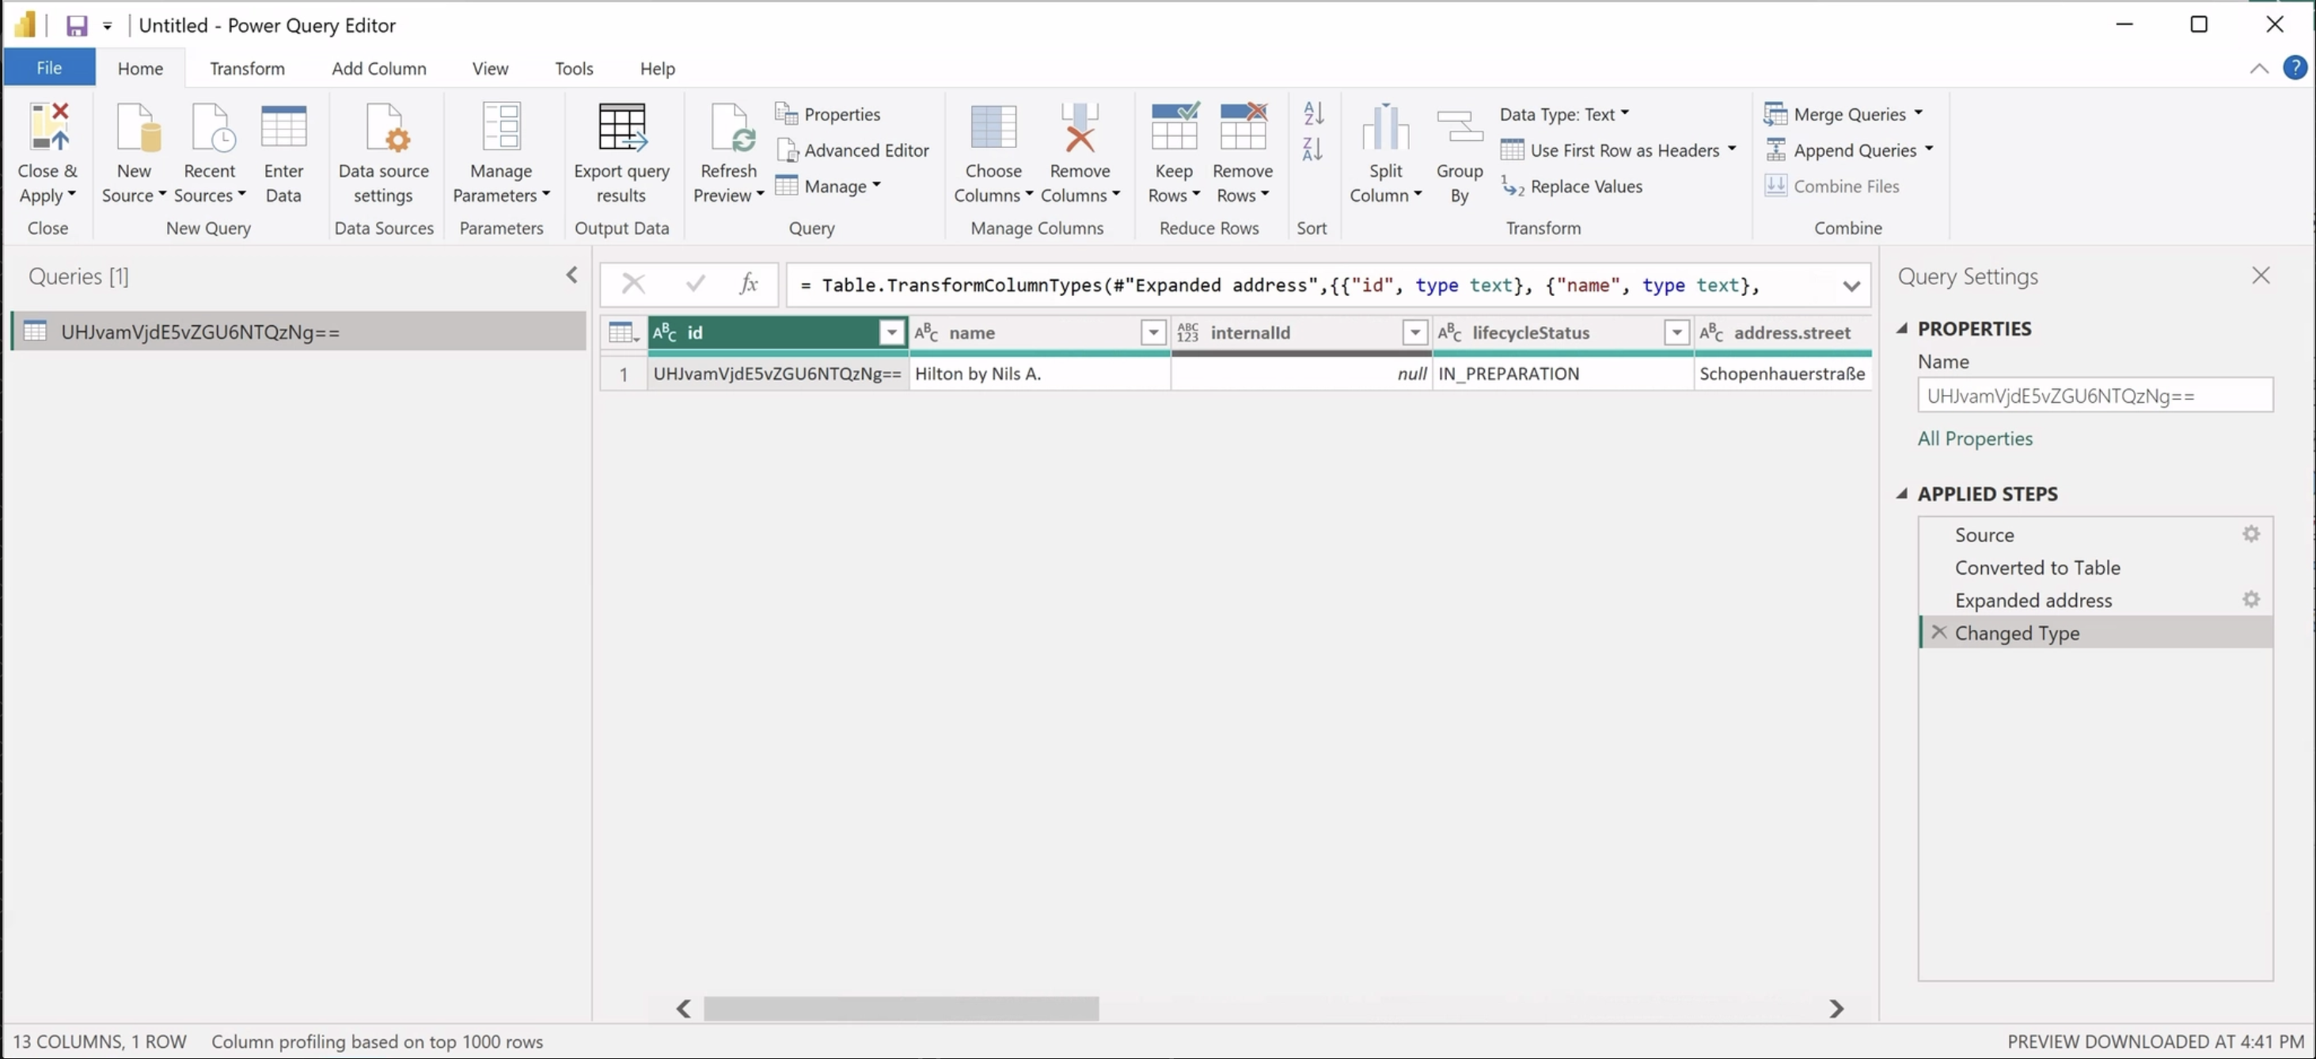Open the Help question mark icon
Viewport: 2316px width, 1059px height.
(2295, 68)
